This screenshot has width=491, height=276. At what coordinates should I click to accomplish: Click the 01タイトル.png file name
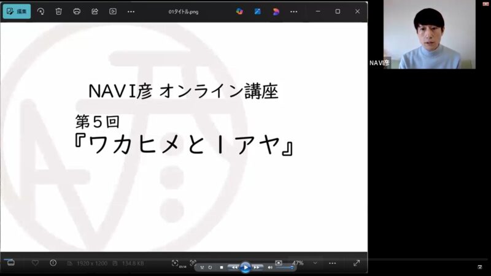184,12
